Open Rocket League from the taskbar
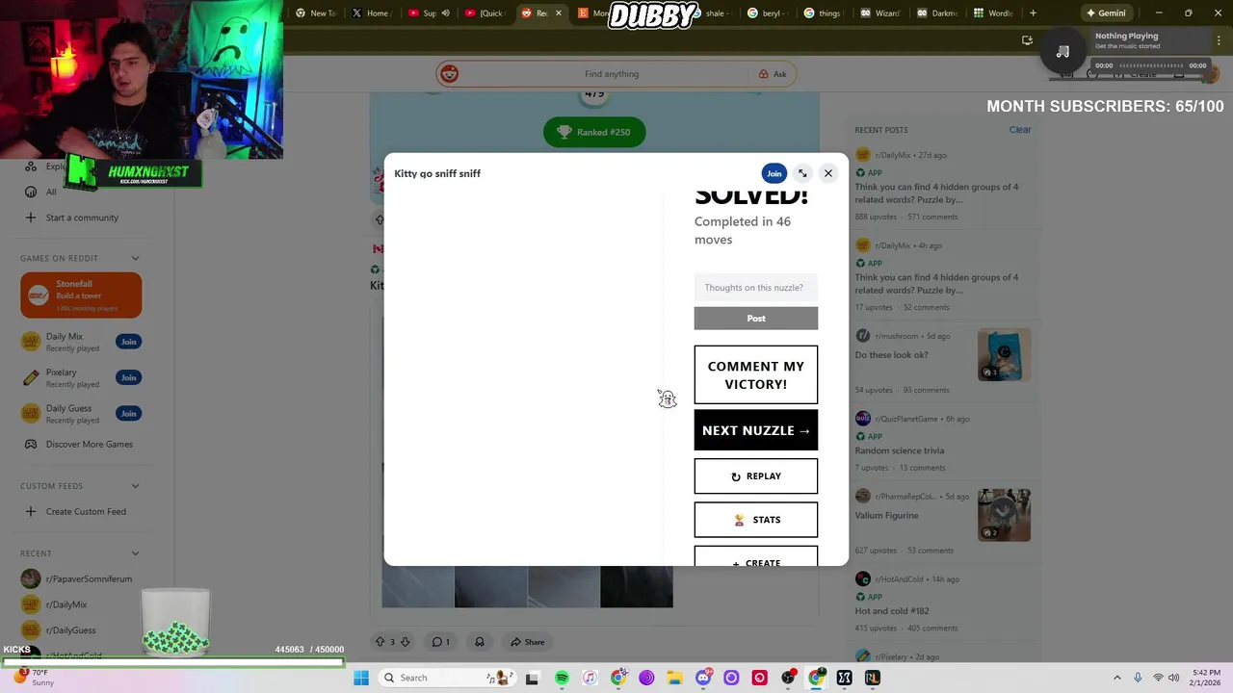The image size is (1233, 693). (x=873, y=678)
